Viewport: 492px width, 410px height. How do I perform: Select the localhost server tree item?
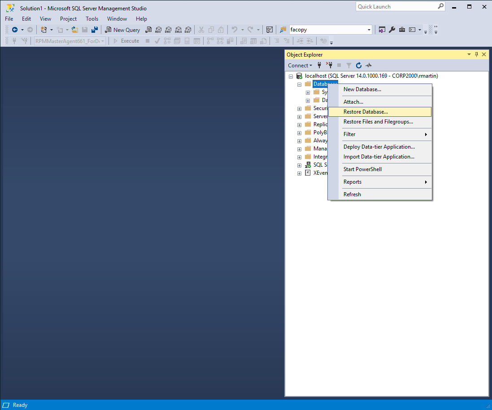371,76
